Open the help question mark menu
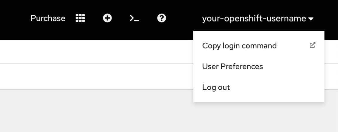 161,18
